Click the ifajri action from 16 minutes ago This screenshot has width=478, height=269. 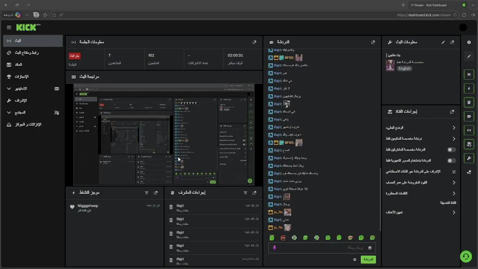[x=214, y=208]
